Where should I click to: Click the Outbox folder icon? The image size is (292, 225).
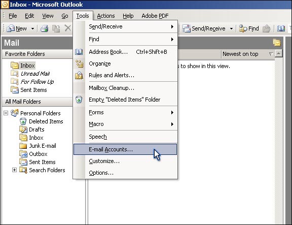(23, 154)
